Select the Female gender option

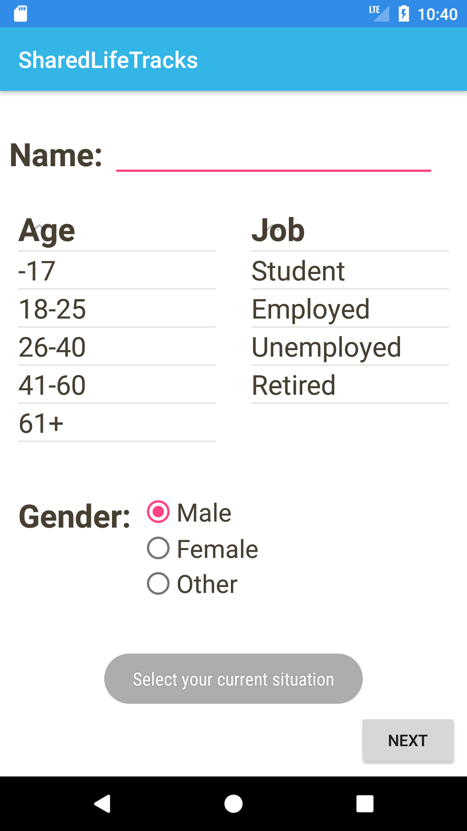158,548
